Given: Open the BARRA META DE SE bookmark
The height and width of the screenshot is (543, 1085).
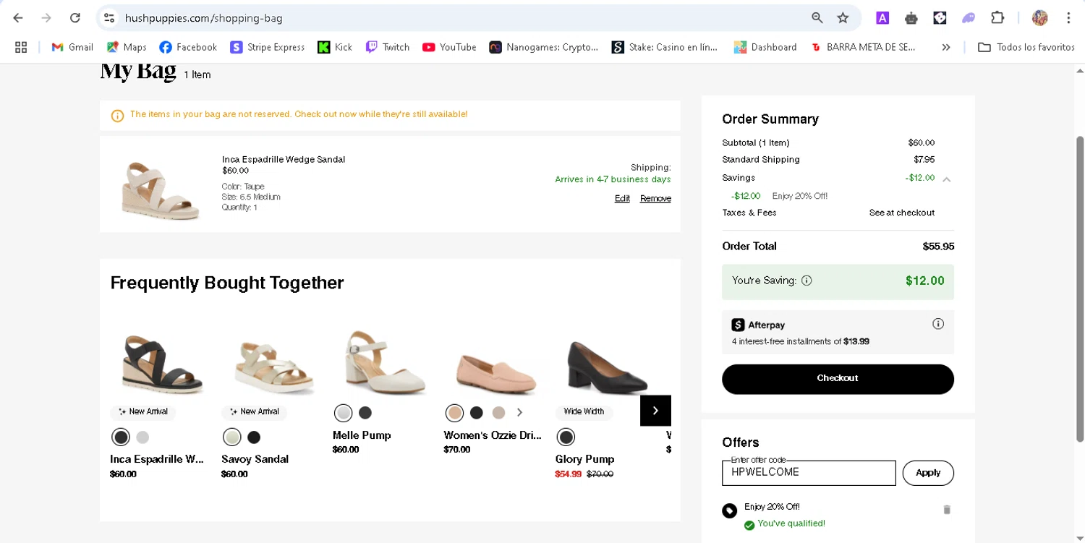Looking at the screenshot, I should pyautogui.click(x=863, y=47).
